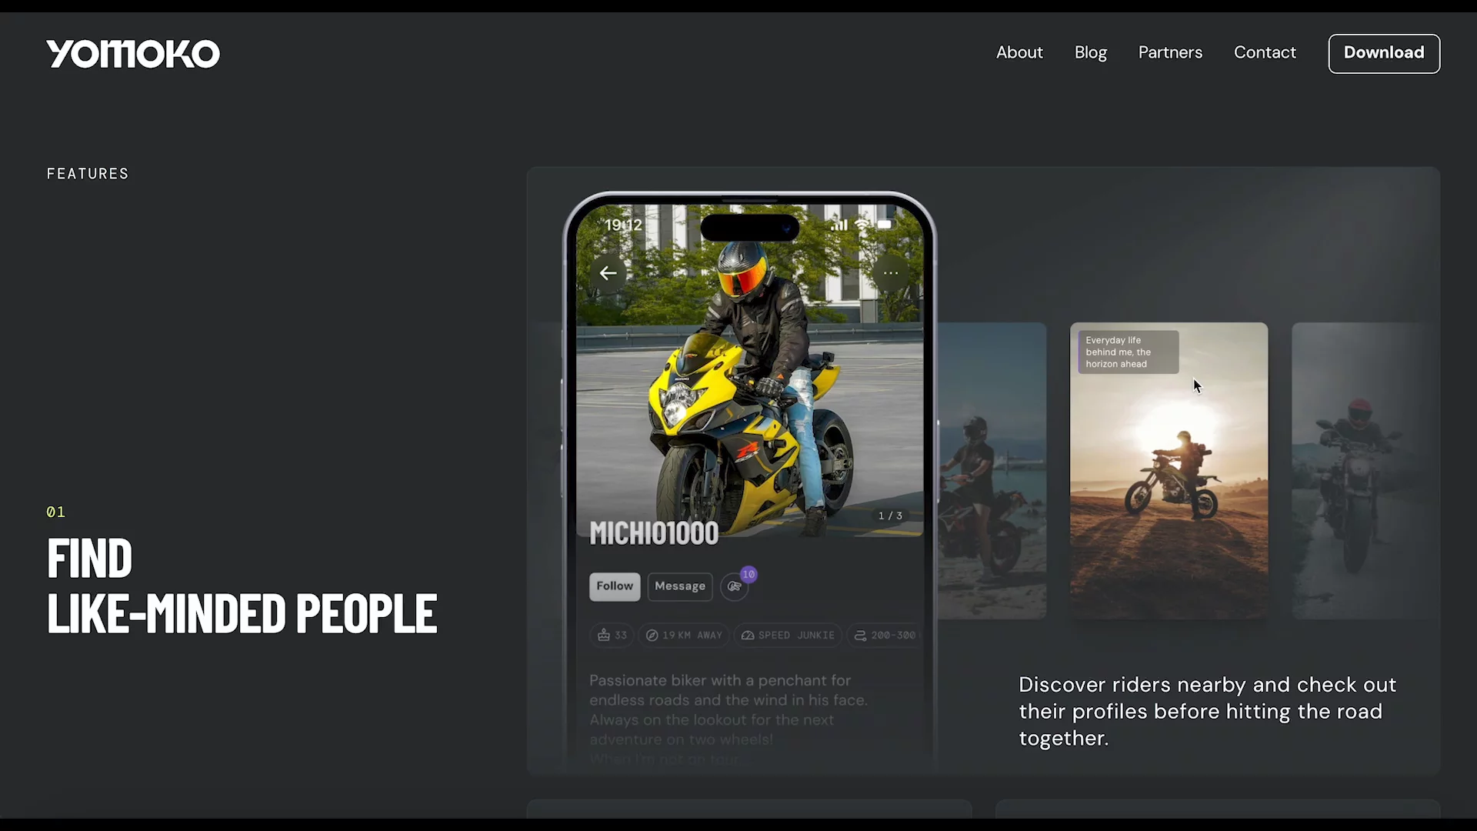This screenshot has width=1477, height=831.
Task: Navigate to the Contact page
Action: pos(1265,52)
